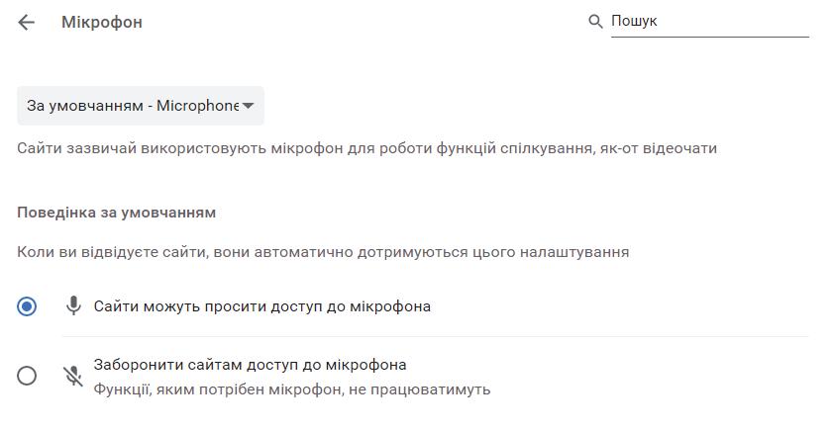Screen dimensions: 831x431
Task: Click subtext 'Функції, яким потрібен мікрофон, не працюватимуть'
Action: point(292,389)
